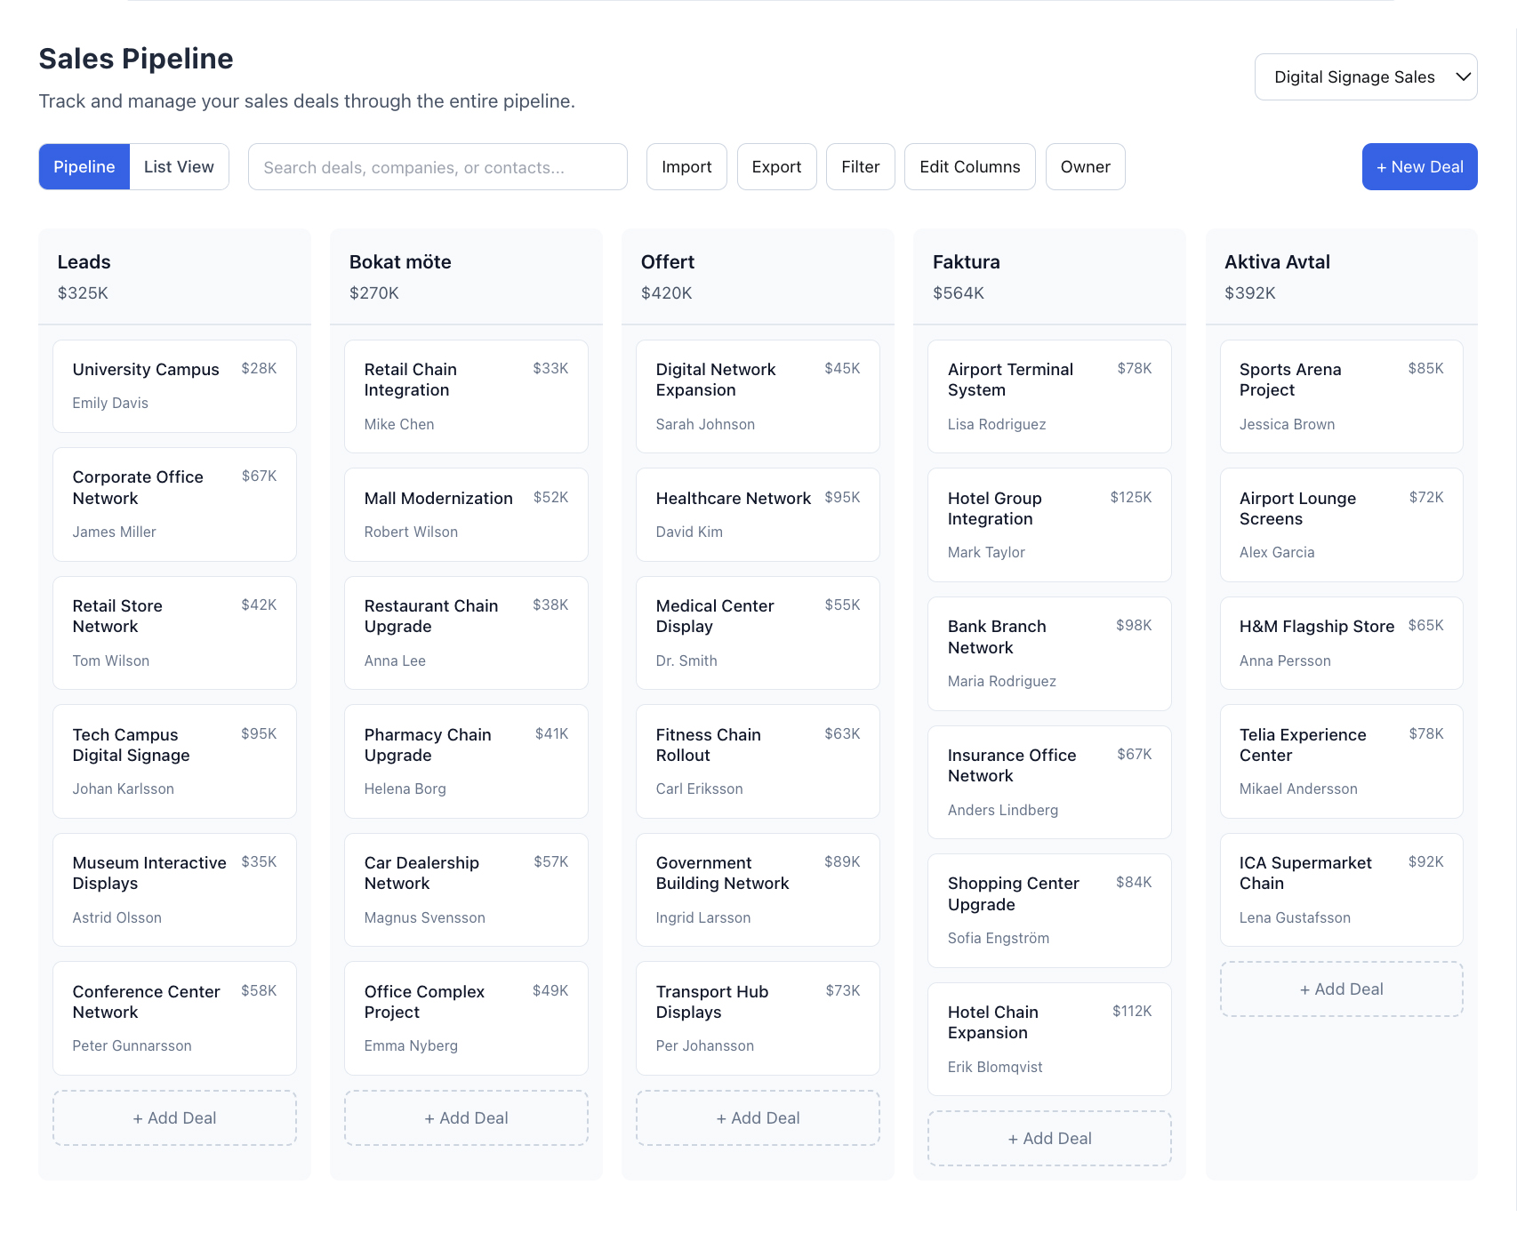Image resolution: width=1517 pixels, height=1257 pixels.
Task: Select the Tech Campus Digital Signage deal
Action: pyautogui.click(x=174, y=761)
